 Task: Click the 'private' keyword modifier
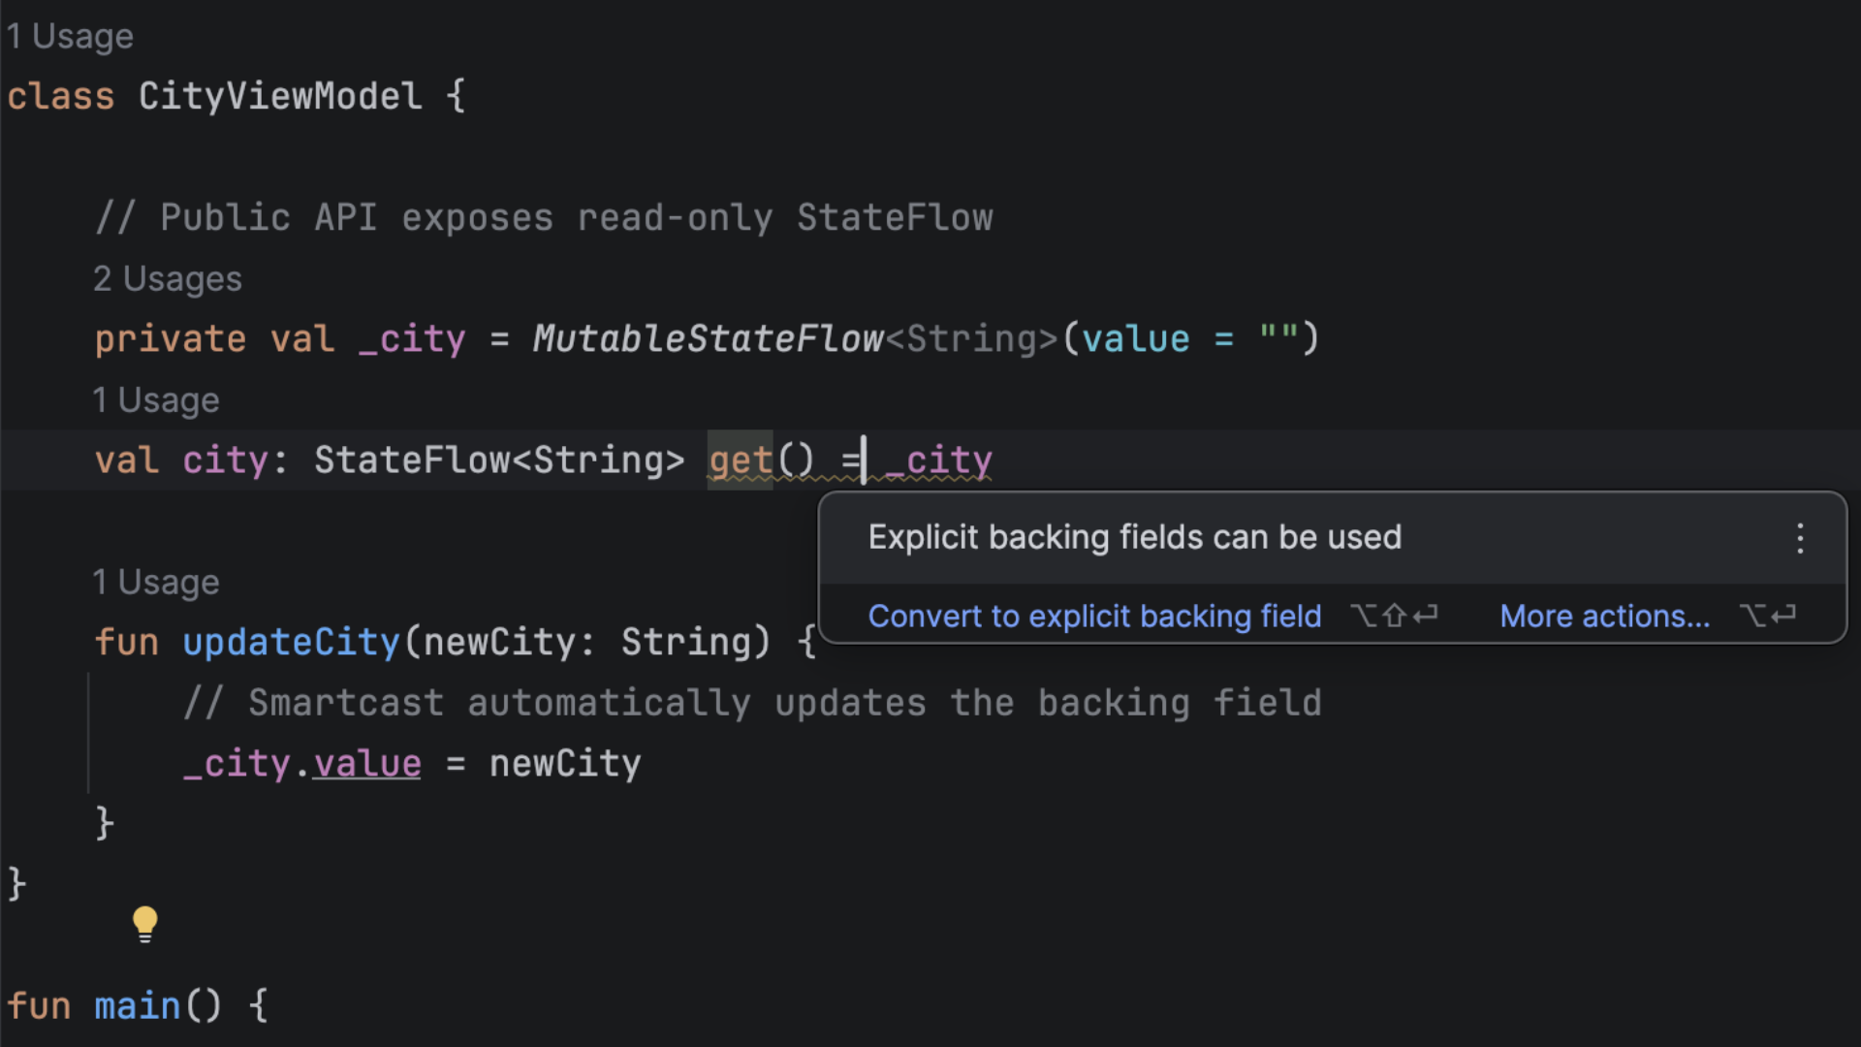pos(171,339)
